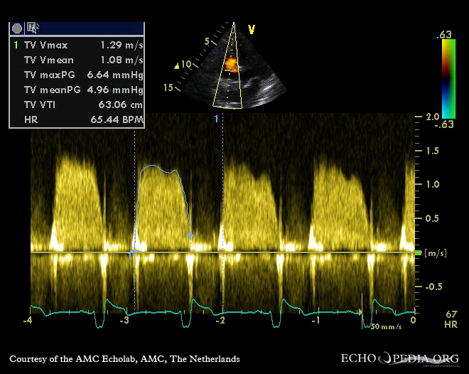469x374 pixels.
Task: Click the -2 second timeline marker
Action: (220, 321)
